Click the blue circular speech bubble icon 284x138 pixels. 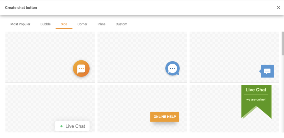(x=172, y=68)
